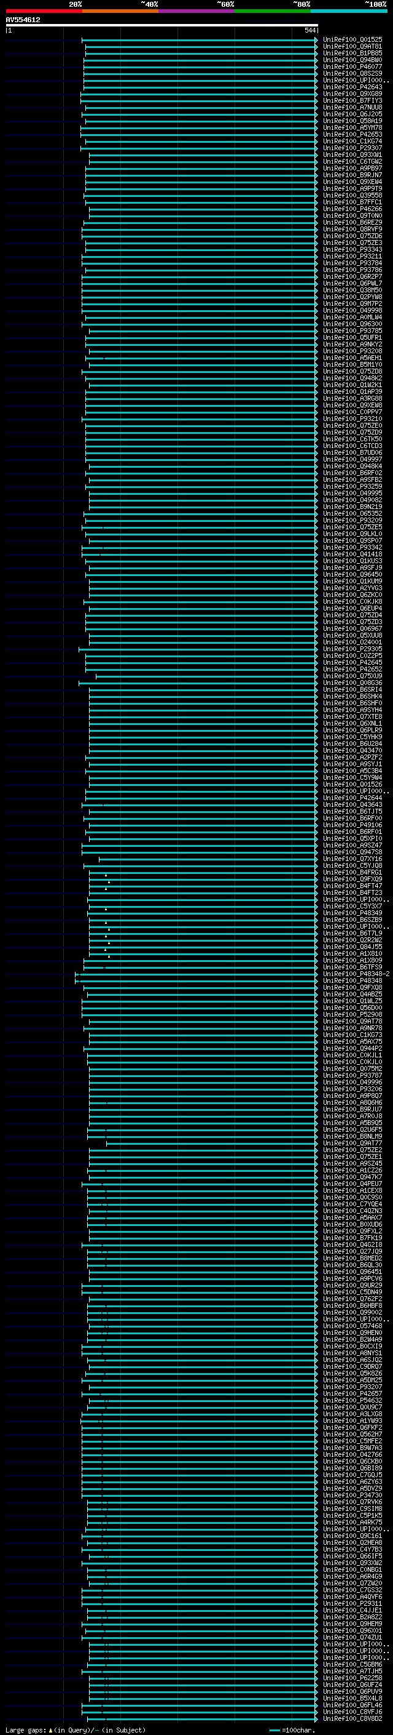
Task: Pick the UniRef100_C5Y3X7 hit label
Action: (x=352, y=906)
